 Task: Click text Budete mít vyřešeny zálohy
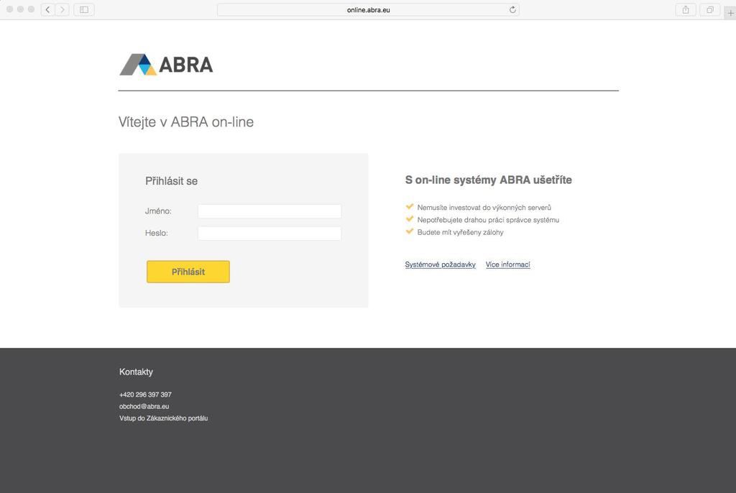click(x=461, y=232)
